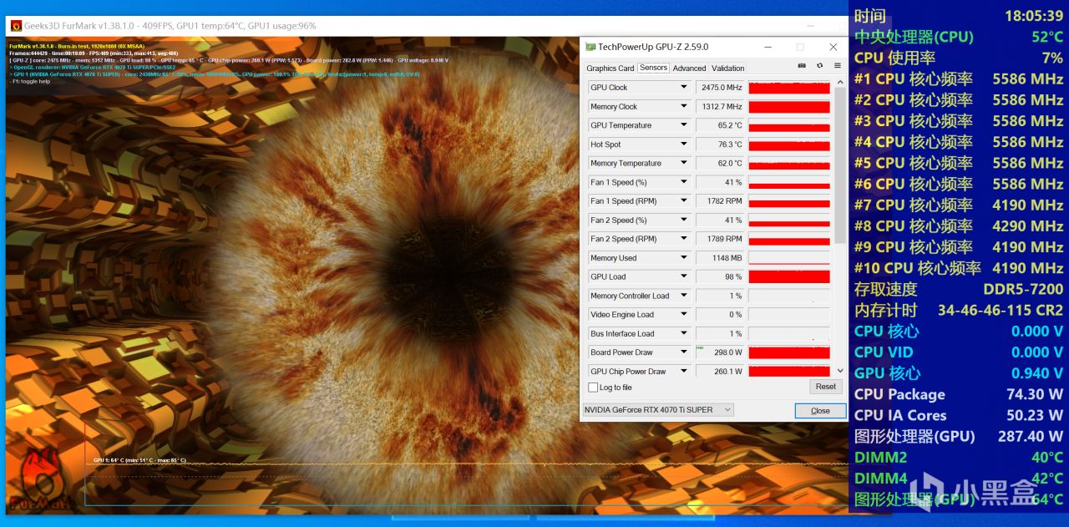Screen dimensions: 1069x527
Task: Click the Memory Temperature value 62.0 °C
Action: (720, 164)
